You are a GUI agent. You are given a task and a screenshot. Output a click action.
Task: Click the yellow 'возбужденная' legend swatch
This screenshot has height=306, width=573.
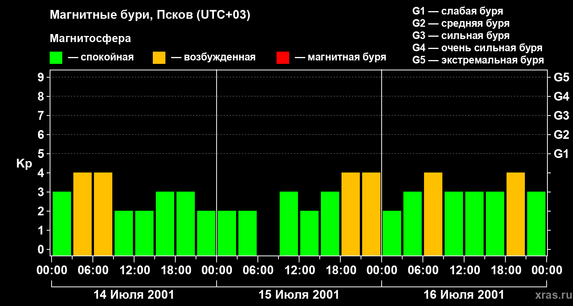159,58
